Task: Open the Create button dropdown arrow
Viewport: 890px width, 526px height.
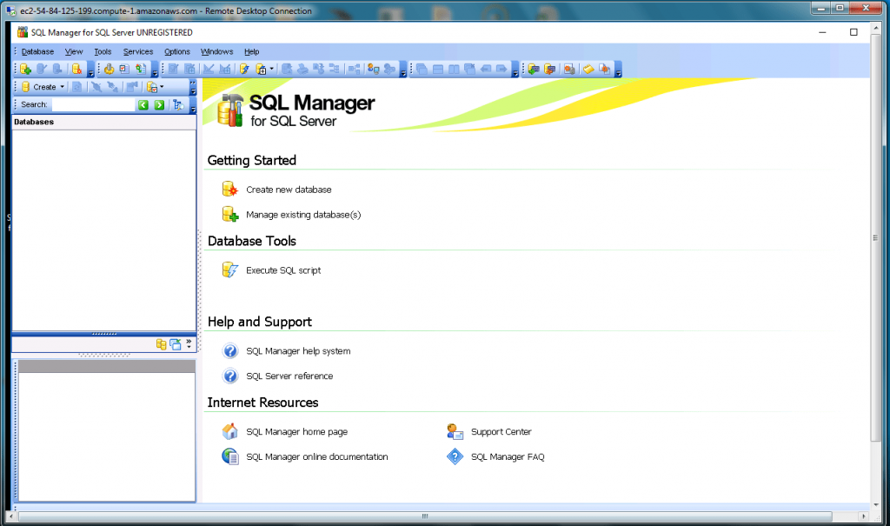Action: (63, 87)
